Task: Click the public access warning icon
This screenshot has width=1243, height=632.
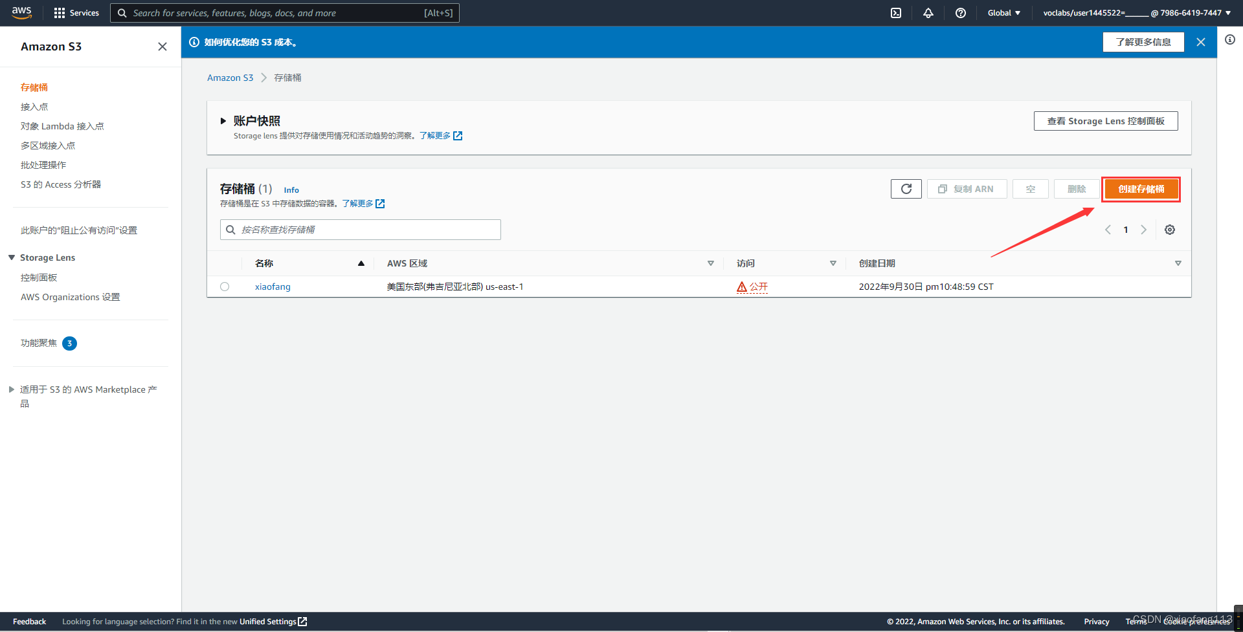Action: pos(742,287)
